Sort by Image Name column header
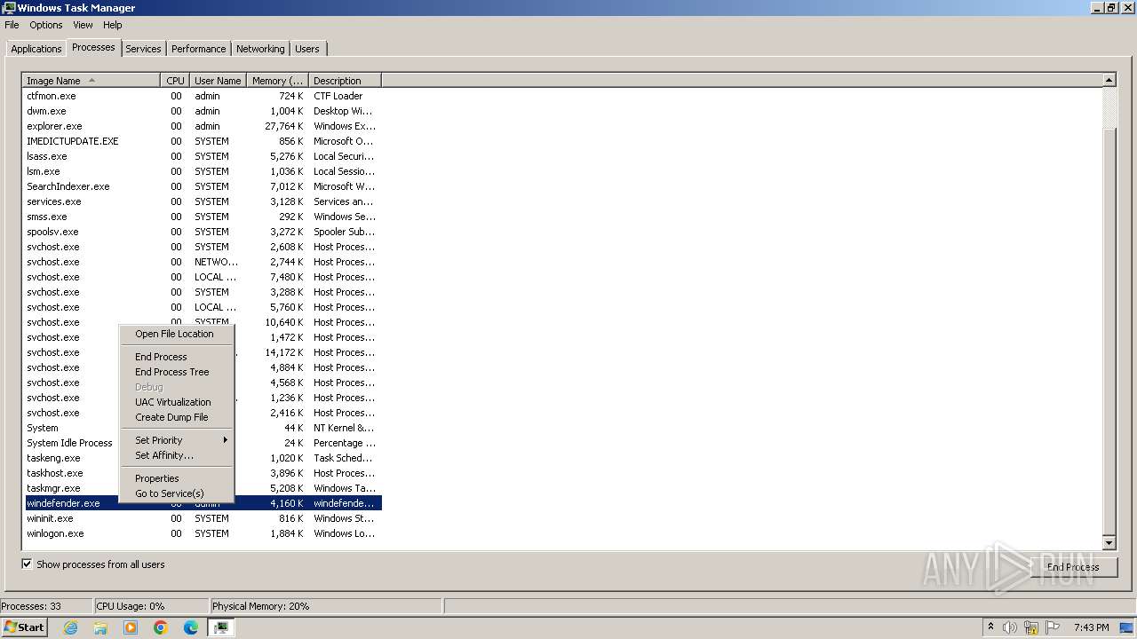This screenshot has height=639, width=1137. point(91,81)
